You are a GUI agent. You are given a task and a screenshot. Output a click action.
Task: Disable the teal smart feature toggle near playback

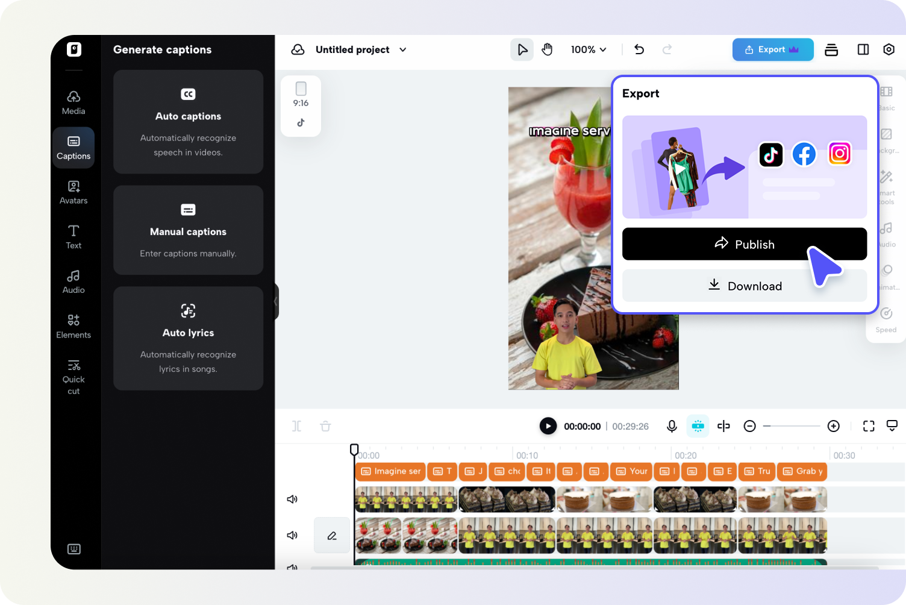[x=698, y=426]
